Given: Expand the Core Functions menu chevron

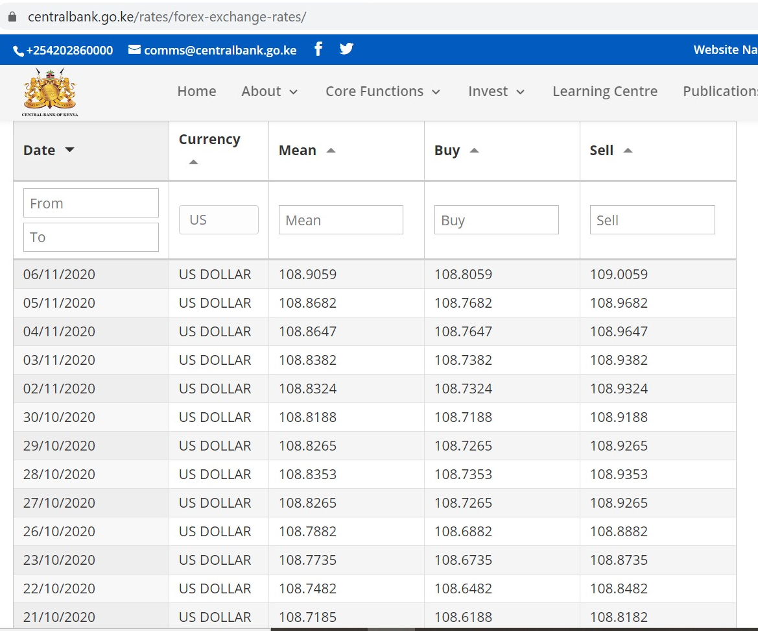Looking at the screenshot, I should [x=436, y=92].
